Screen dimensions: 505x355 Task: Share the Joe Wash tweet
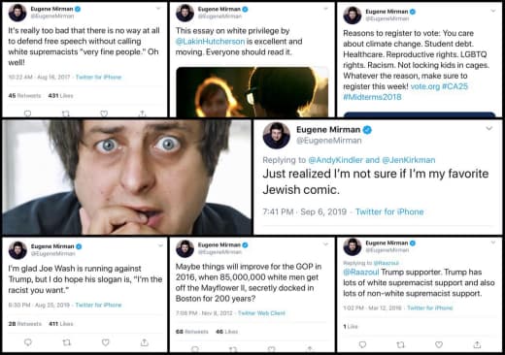point(145,342)
